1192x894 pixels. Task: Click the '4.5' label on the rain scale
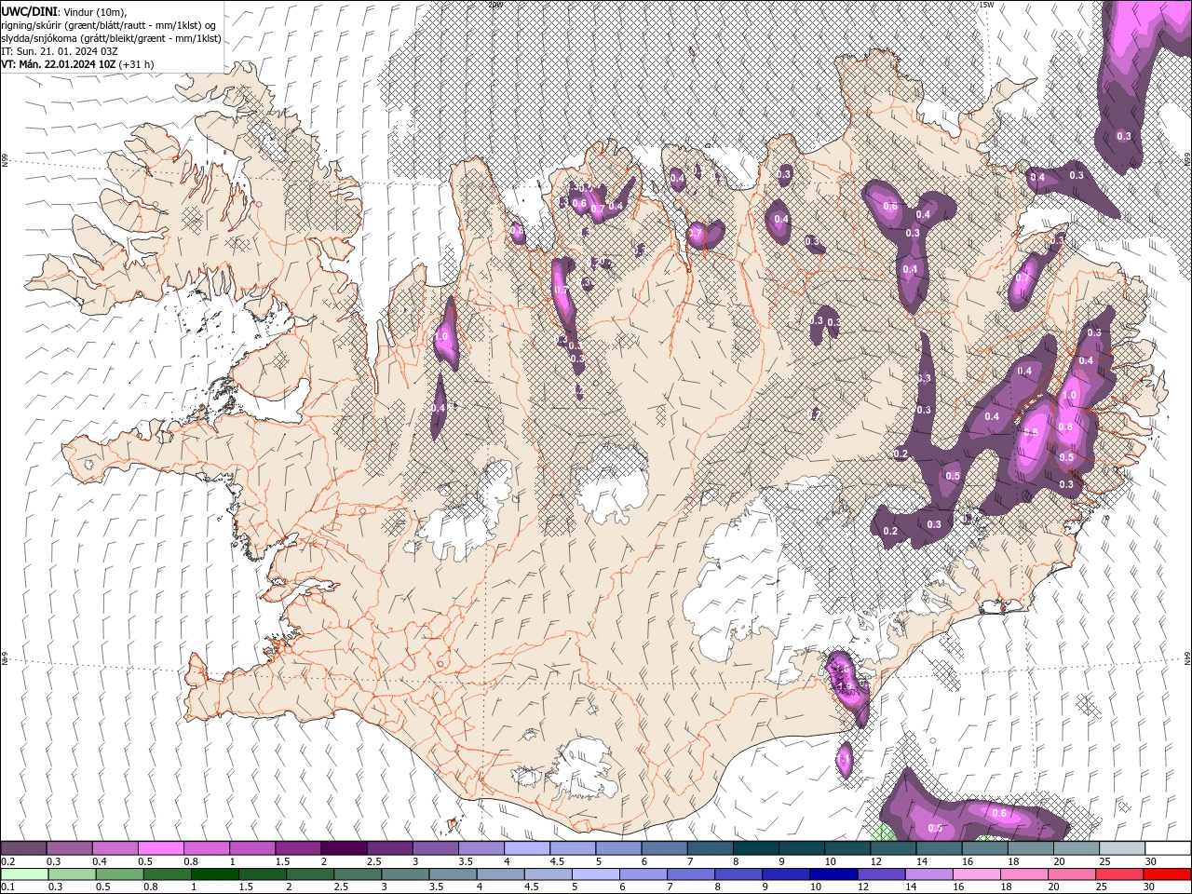(532, 887)
